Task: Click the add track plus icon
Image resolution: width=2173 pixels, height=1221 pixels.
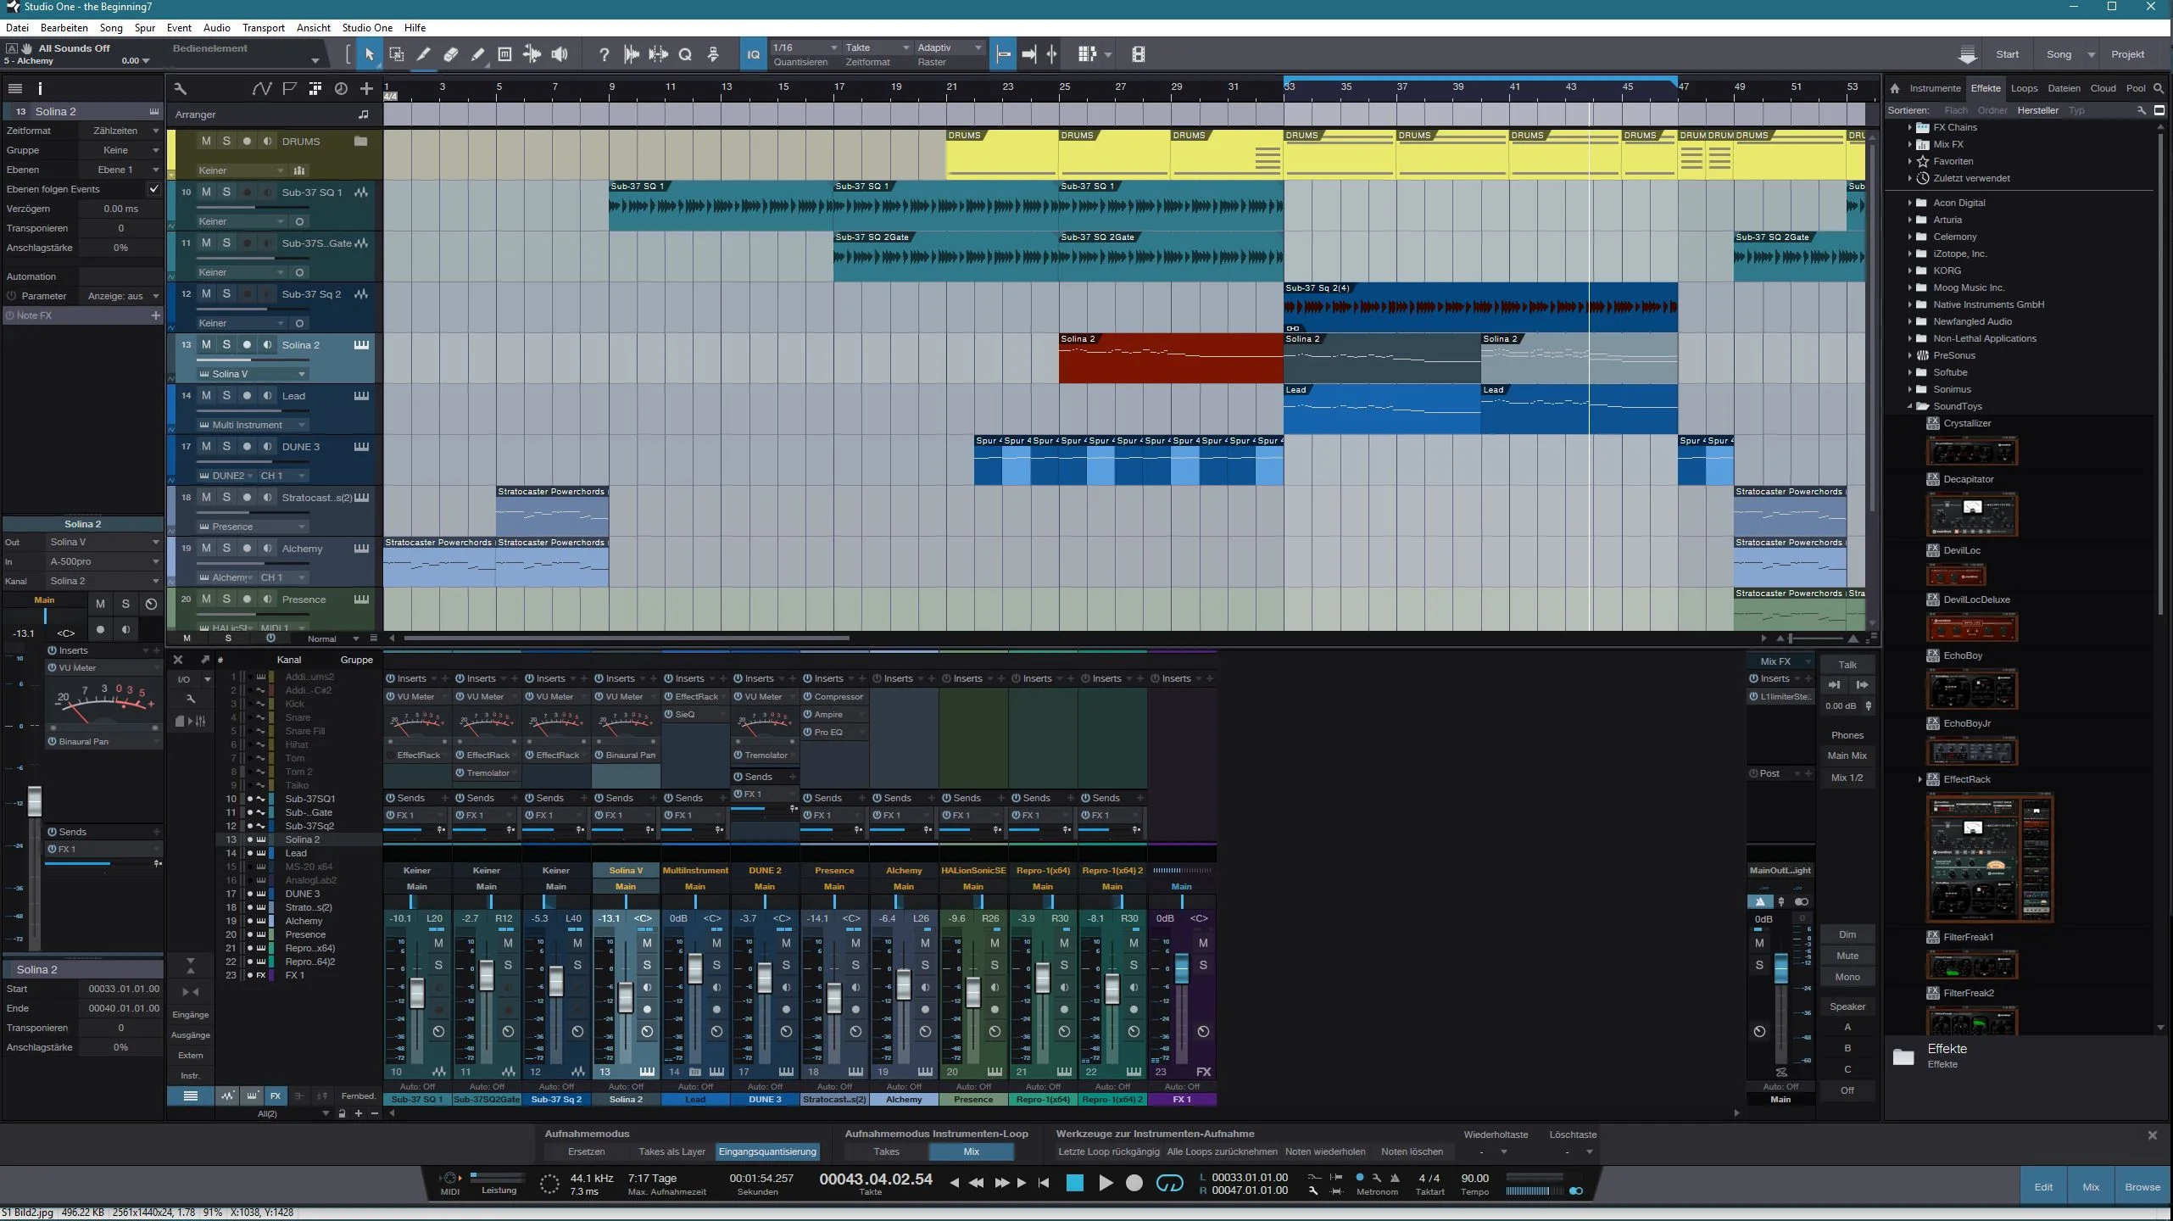Action: coord(366,88)
